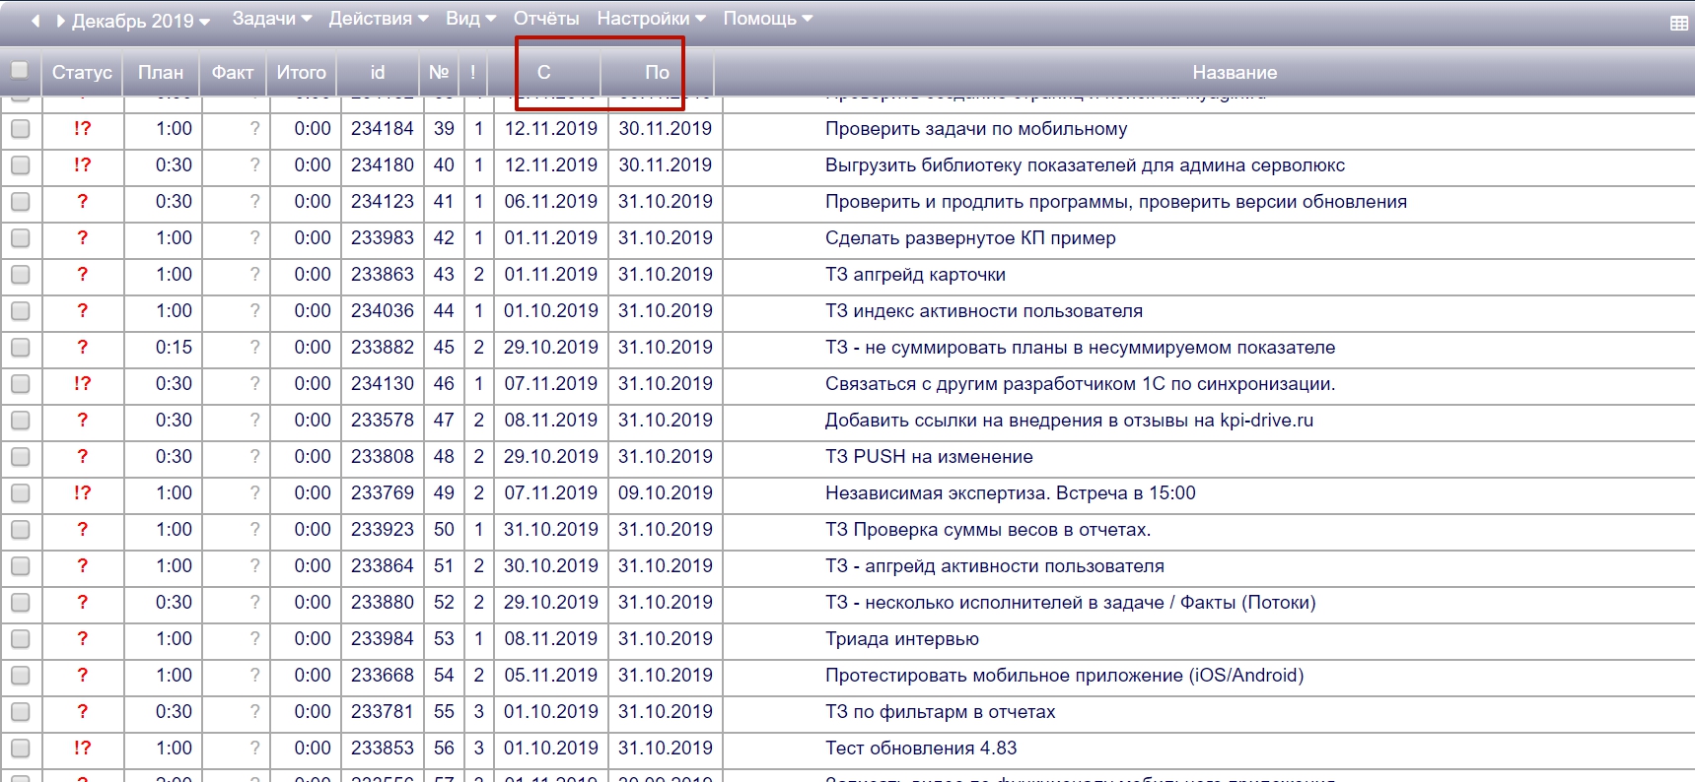
Task: Expand the 'Настройки' dropdown menu
Action: click(x=651, y=19)
